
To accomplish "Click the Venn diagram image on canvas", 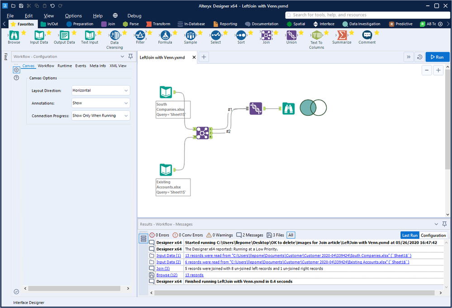I will click(x=314, y=108).
